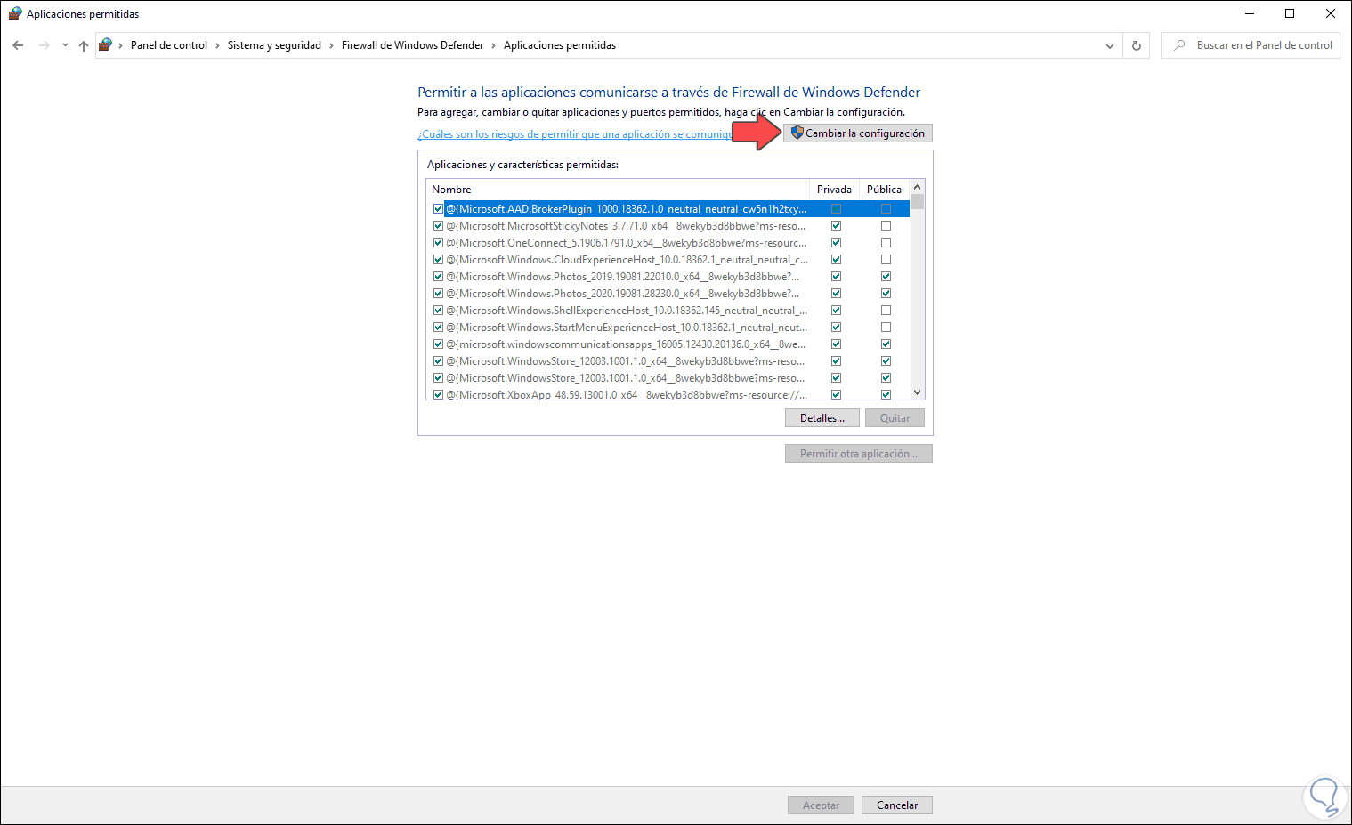The image size is (1352, 825).
Task: Sort the list by the Nombre column header
Action: point(618,190)
